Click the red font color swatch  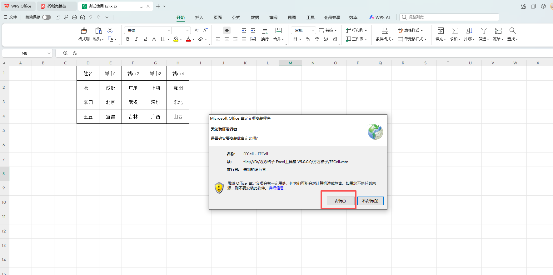(x=188, y=39)
